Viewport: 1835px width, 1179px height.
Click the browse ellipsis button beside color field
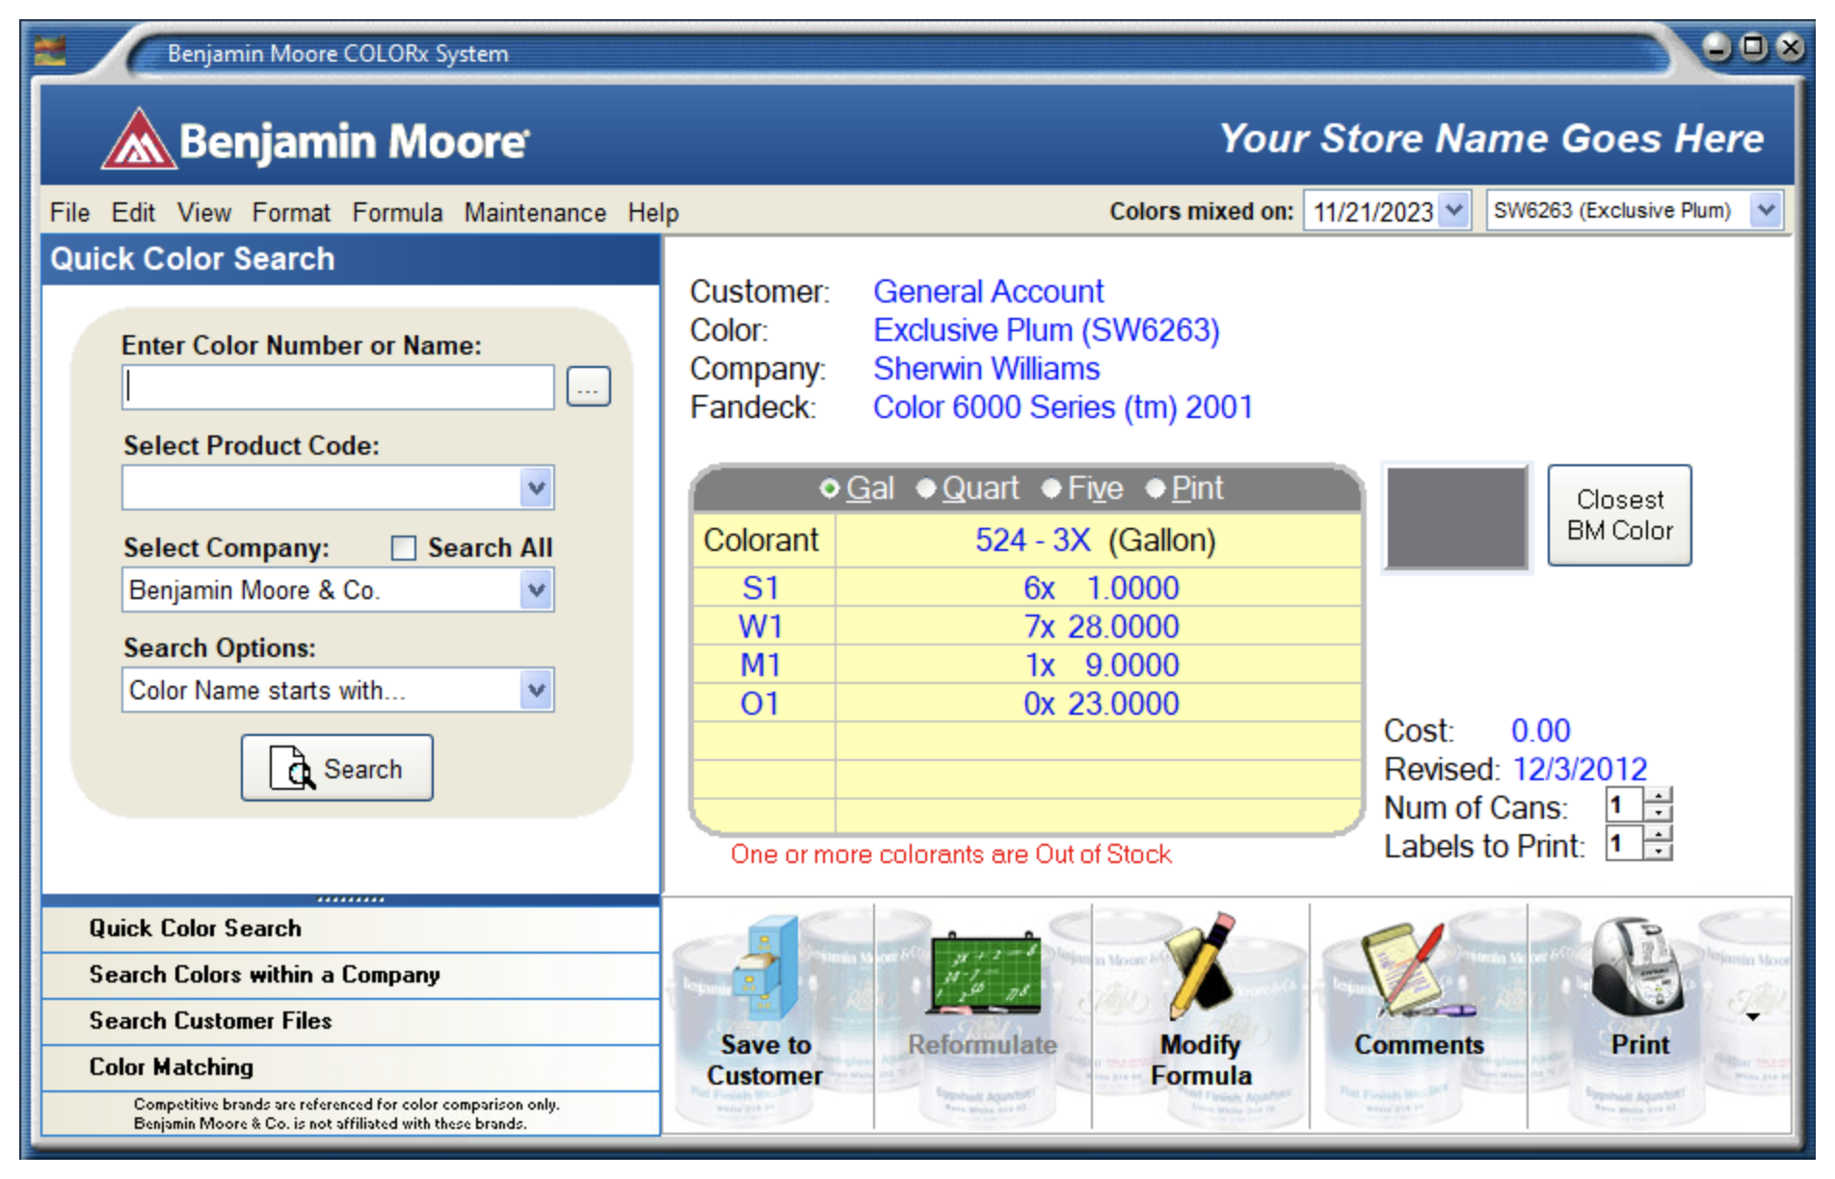(x=588, y=387)
